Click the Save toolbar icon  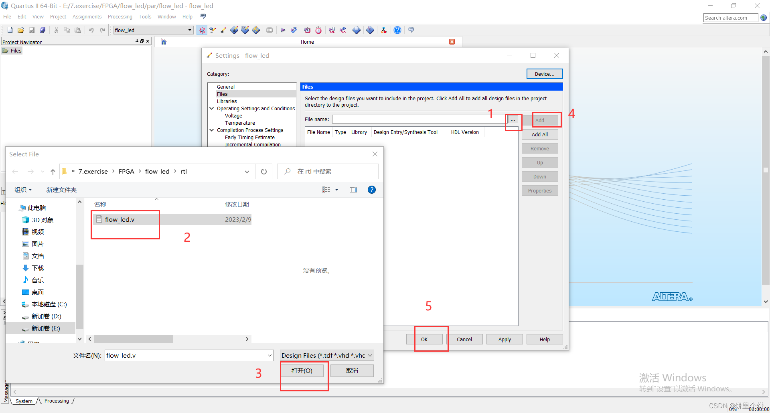[32, 30]
